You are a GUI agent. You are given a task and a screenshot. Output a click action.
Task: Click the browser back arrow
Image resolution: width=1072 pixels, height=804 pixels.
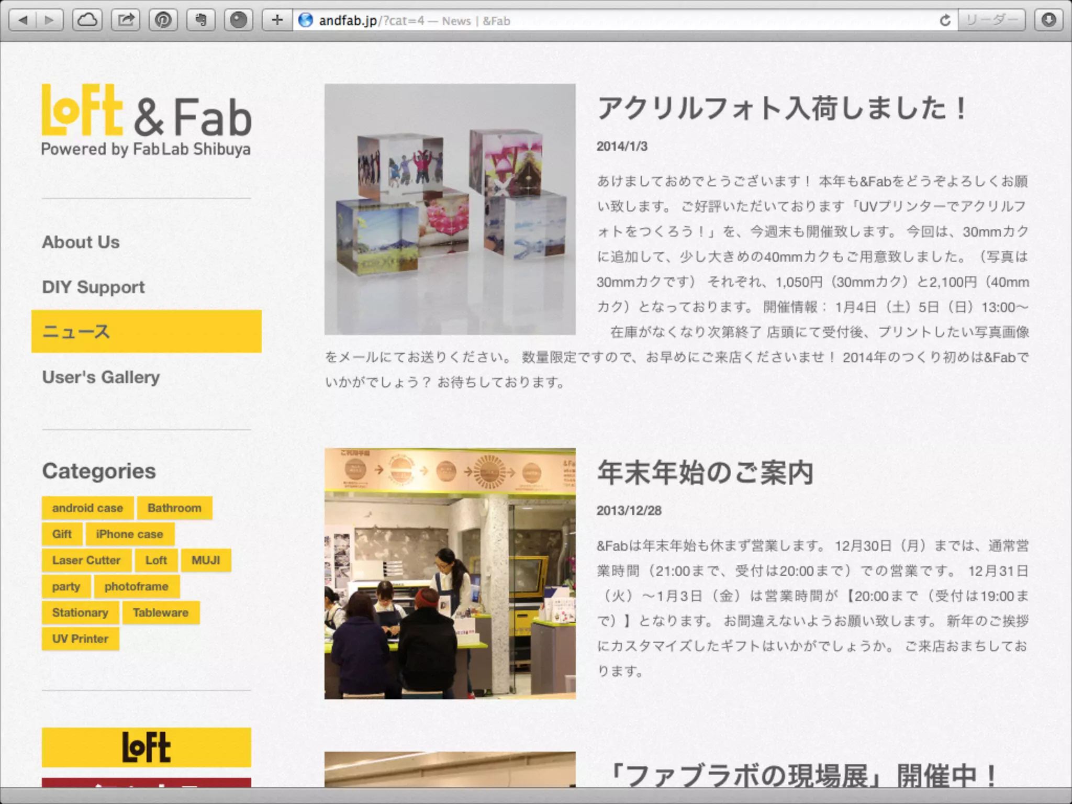click(x=23, y=20)
